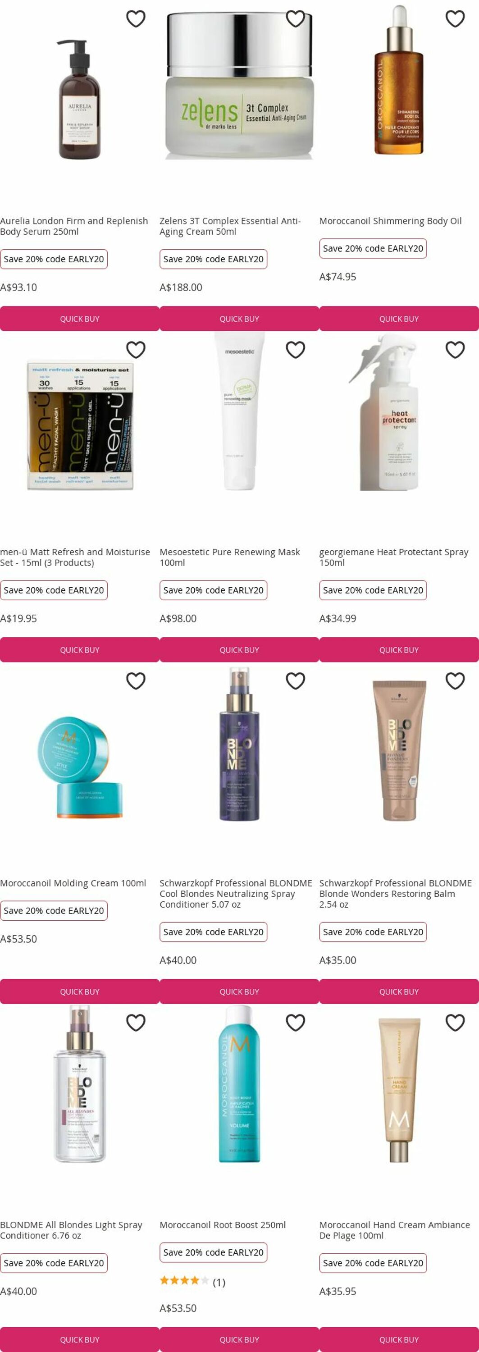Wishlist the Moroccanoil Shimmering Body Oil
This screenshot has height=1352, width=479.
(x=455, y=19)
